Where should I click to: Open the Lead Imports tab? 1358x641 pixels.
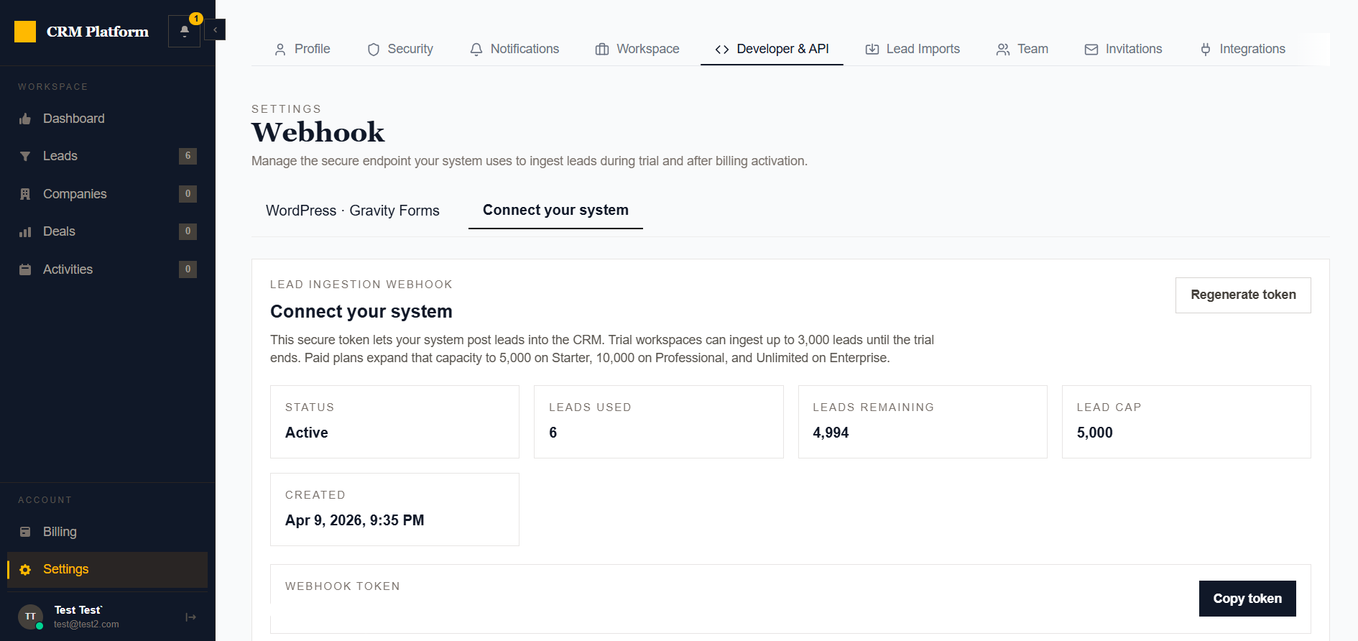point(913,49)
